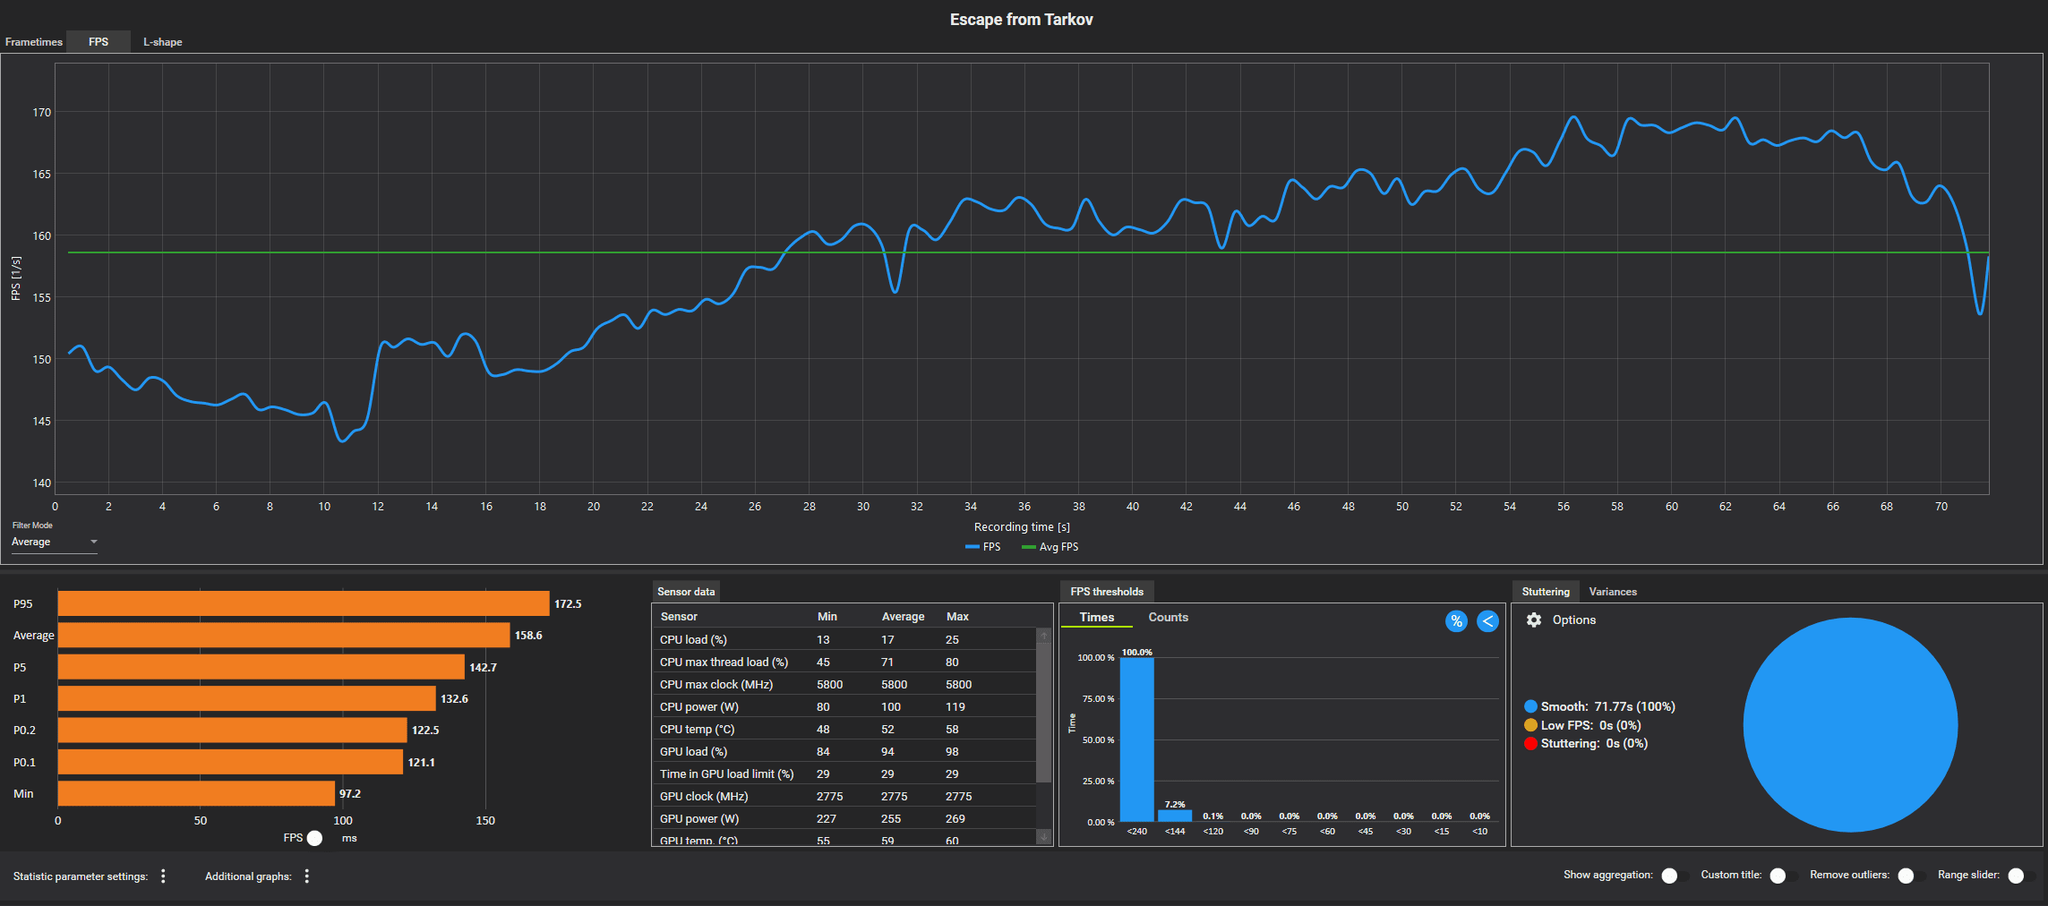
Task: Enable the Custom title switch
Action: click(x=1782, y=876)
